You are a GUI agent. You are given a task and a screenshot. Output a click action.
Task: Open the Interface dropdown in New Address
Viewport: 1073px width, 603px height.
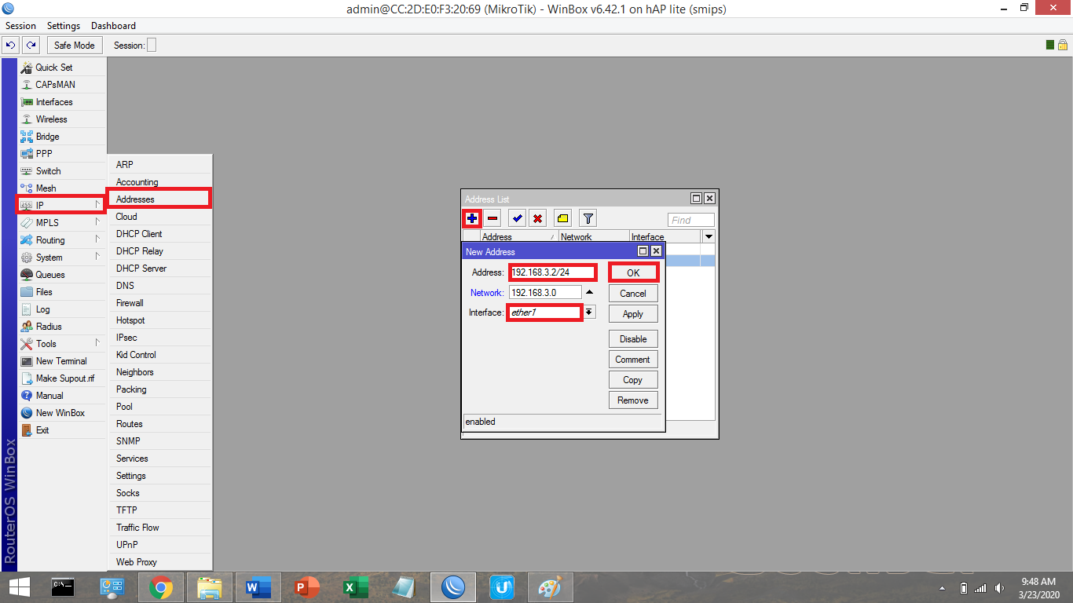[x=589, y=312]
